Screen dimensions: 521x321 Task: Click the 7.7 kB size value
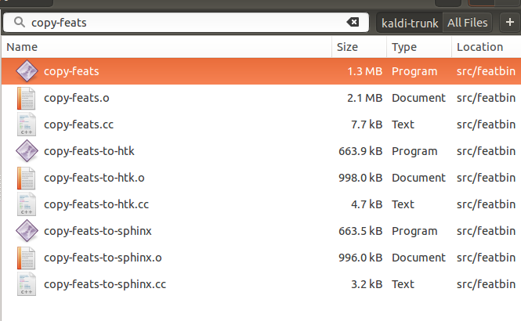[x=367, y=124]
